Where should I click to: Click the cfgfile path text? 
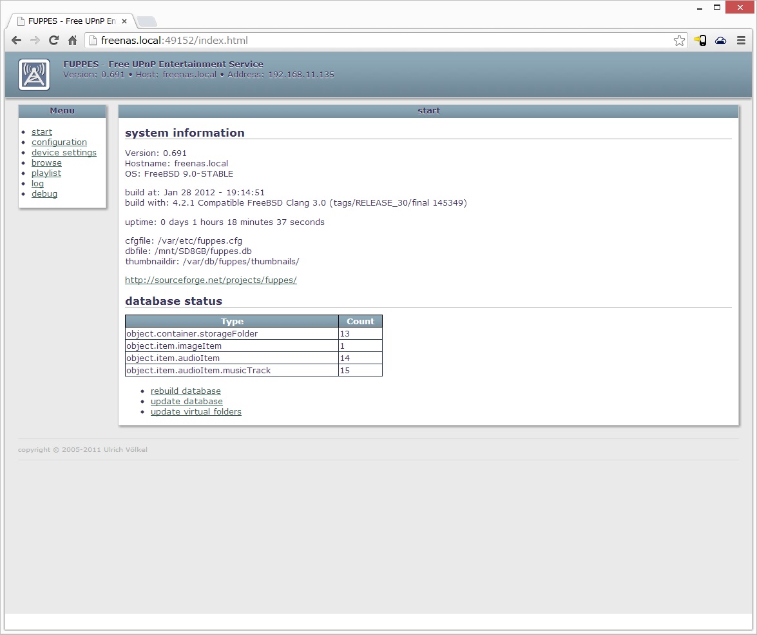pos(184,240)
